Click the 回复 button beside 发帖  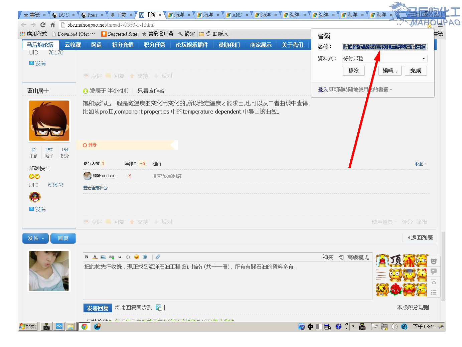coord(63,238)
